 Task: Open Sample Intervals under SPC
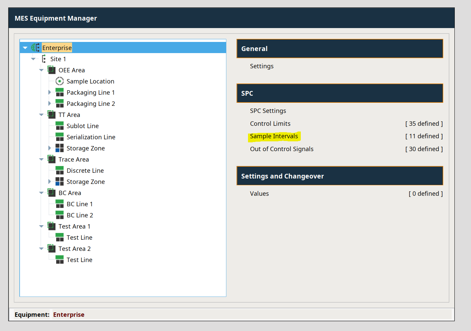click(274, 136)
